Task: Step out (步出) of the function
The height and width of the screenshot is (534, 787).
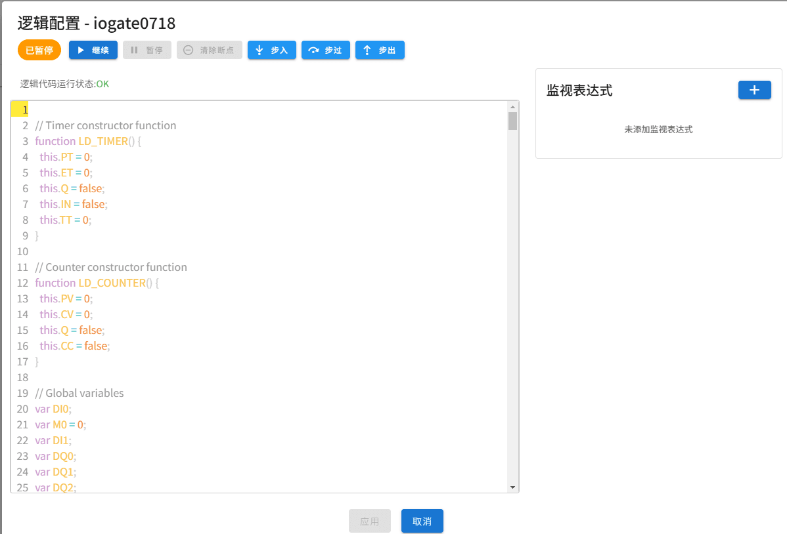Action: pos(380,51)
